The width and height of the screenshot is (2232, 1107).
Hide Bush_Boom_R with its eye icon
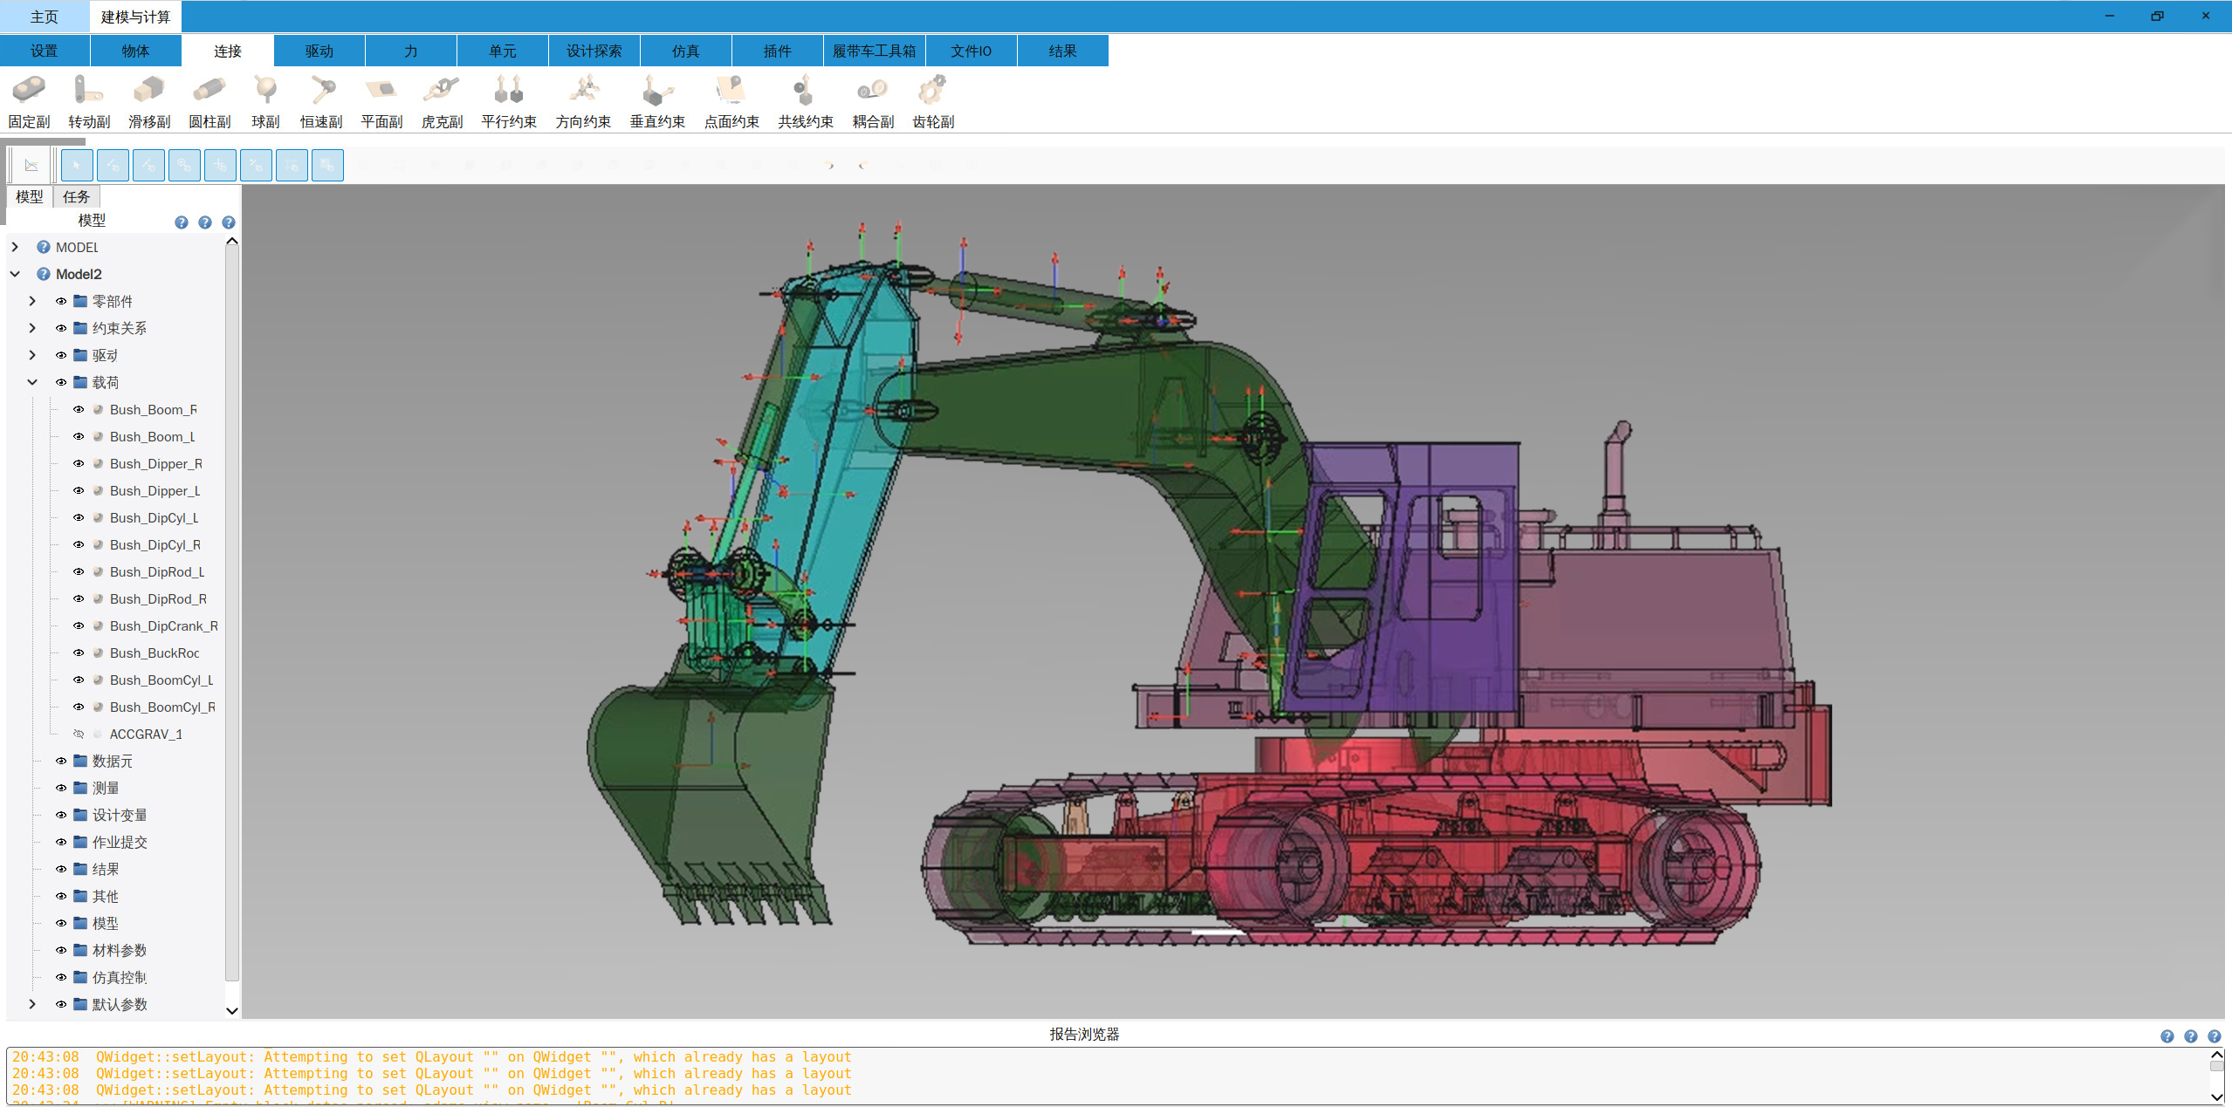[79, 410]
